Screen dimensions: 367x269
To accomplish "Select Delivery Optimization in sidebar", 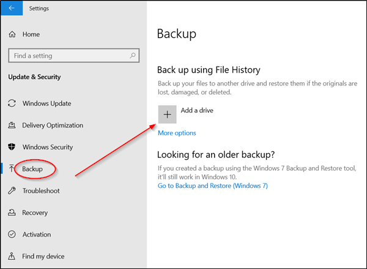I will 53,125.
